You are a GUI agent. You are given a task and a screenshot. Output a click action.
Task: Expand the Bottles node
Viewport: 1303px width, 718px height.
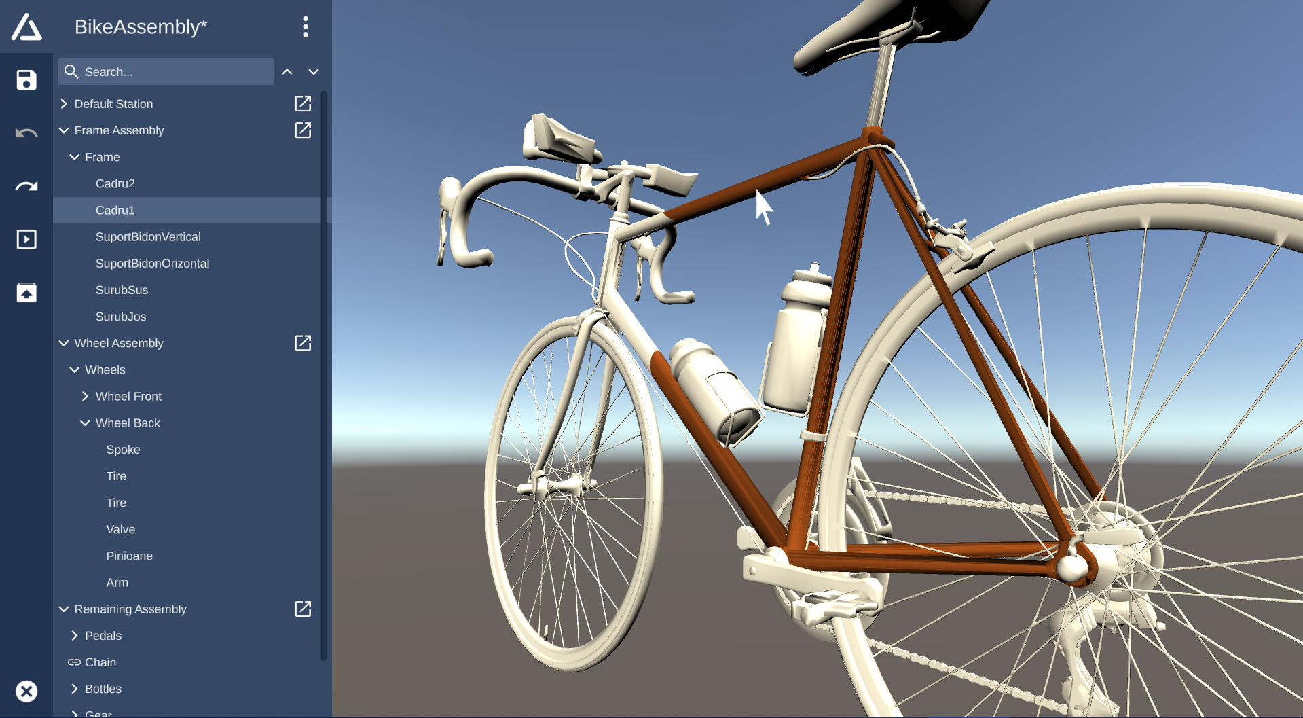(x=75, y=689)
